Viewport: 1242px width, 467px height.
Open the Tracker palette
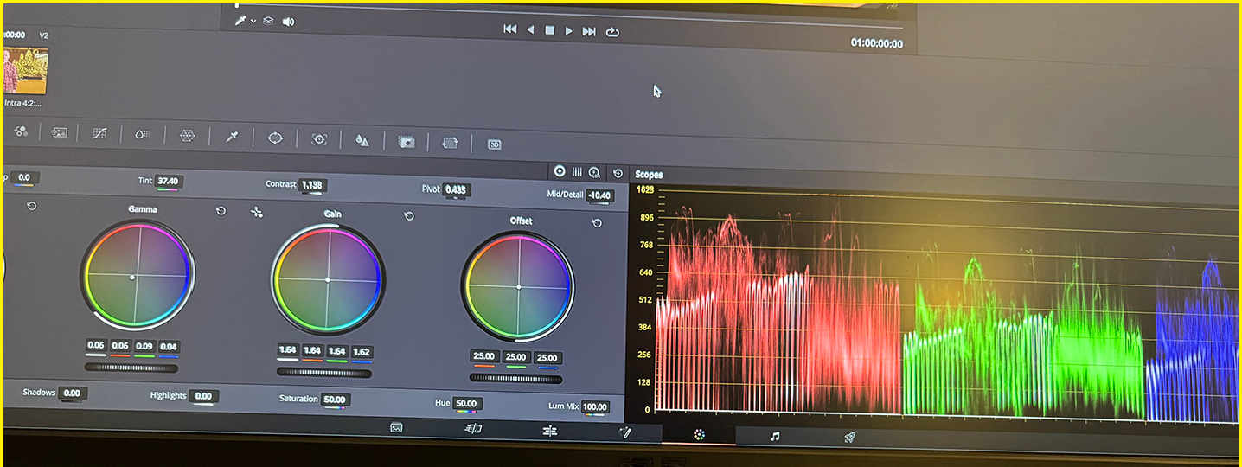pyautogui.click(x=319, y=139)
